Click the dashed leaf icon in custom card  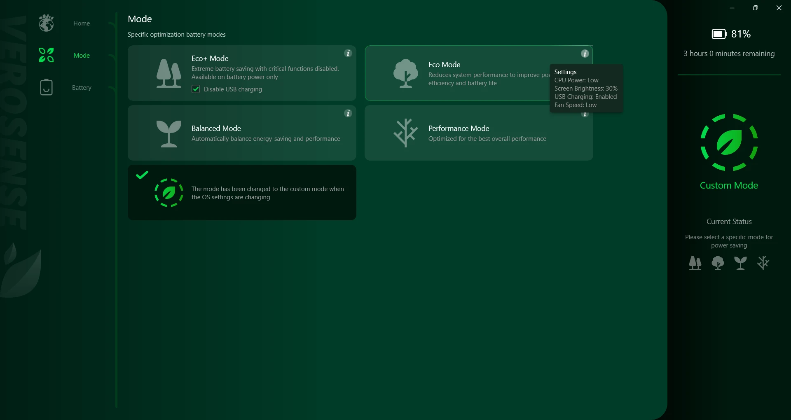(169, 193)
